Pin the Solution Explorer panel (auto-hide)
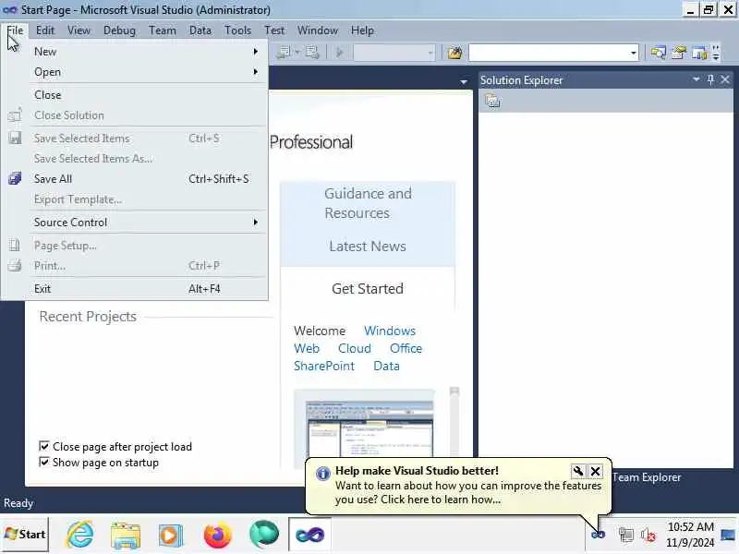Screen dimensions: 739x554 point(710,79)
